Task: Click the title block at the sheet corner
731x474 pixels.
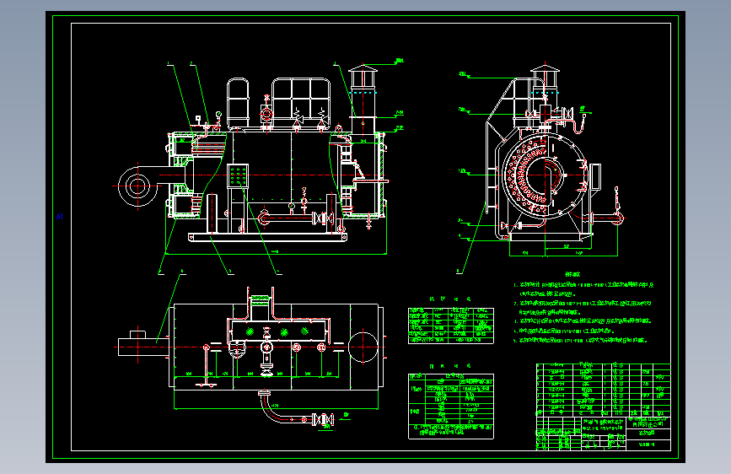Action: pos(603,434)
